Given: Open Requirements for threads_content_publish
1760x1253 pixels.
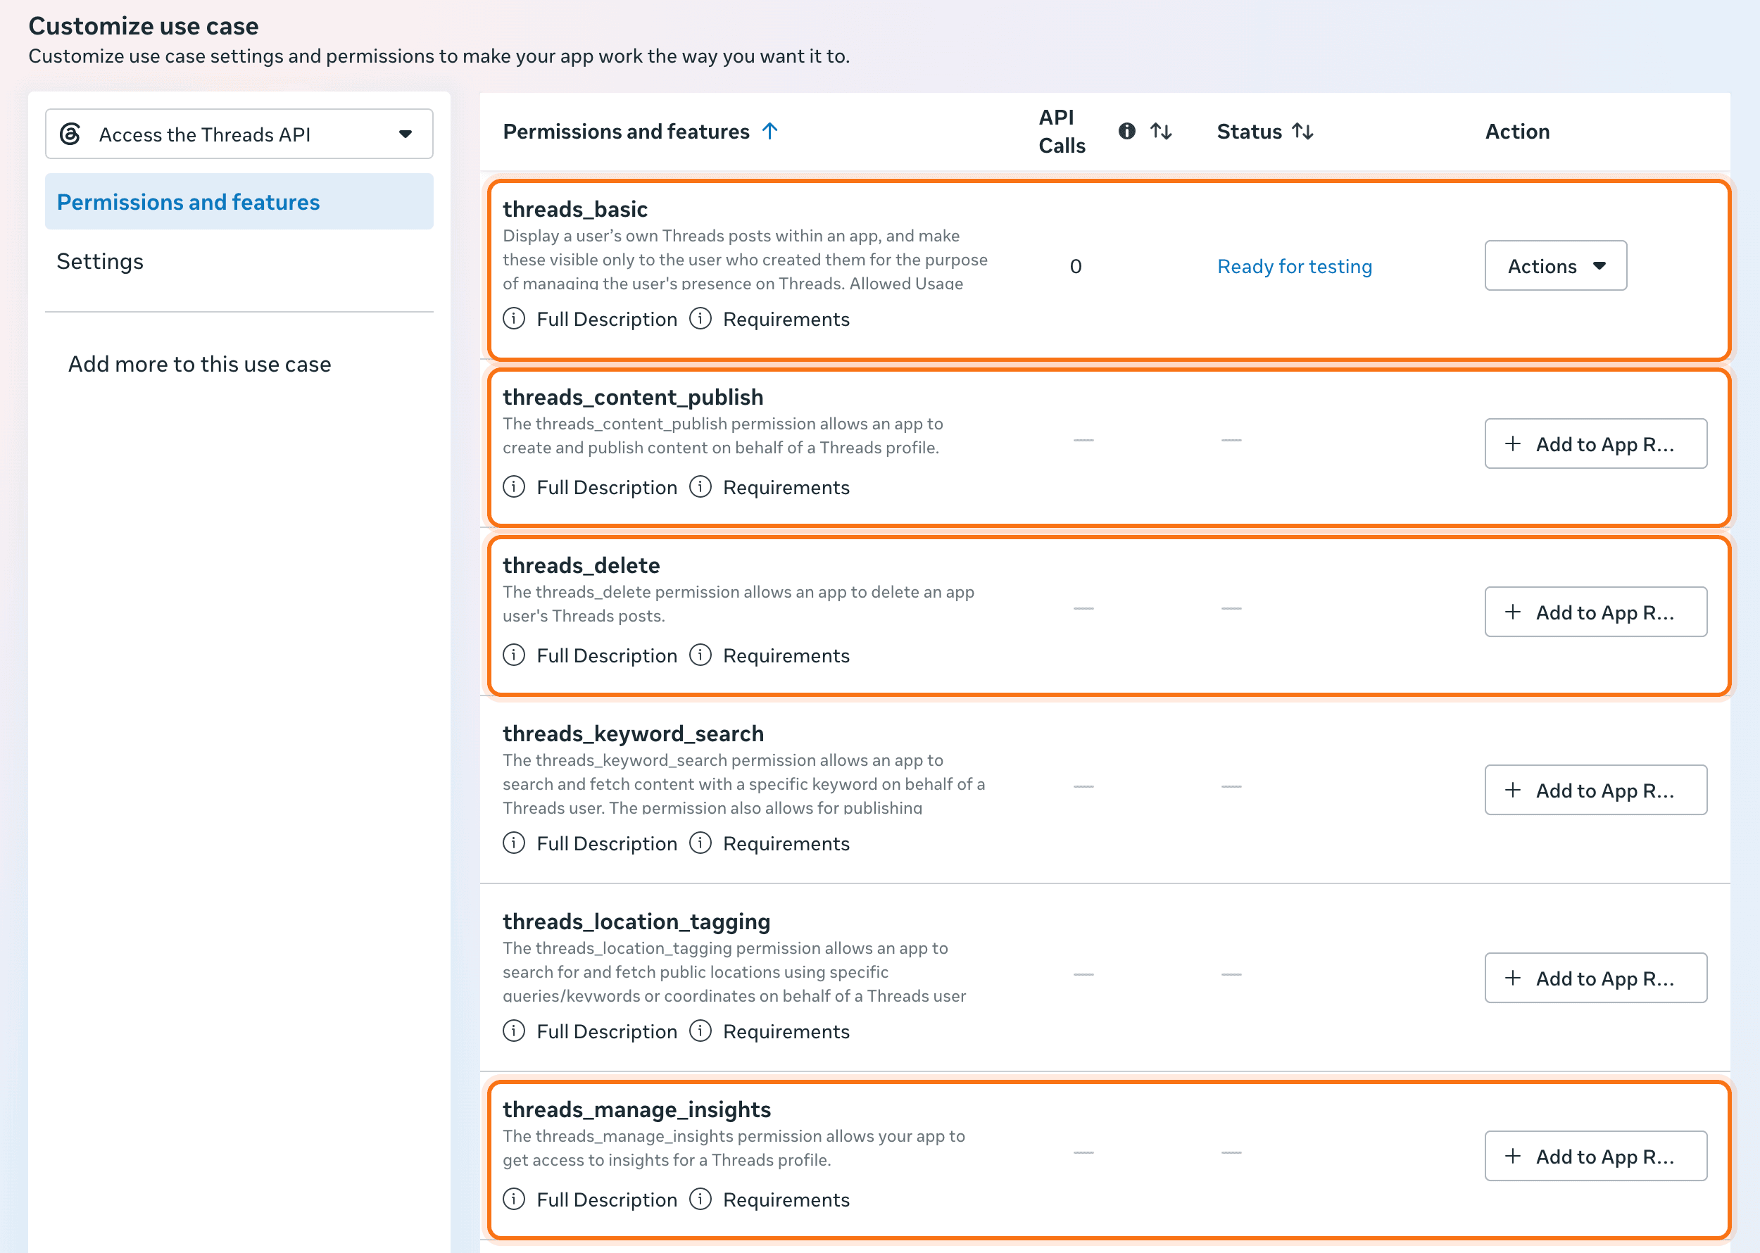Looking at the screenshot, I should click(786, 488).
